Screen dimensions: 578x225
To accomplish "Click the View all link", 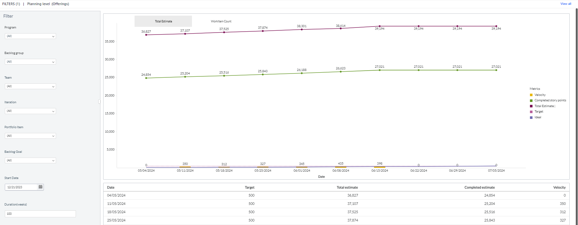I will pyautogui.click(x=566, y=4).
